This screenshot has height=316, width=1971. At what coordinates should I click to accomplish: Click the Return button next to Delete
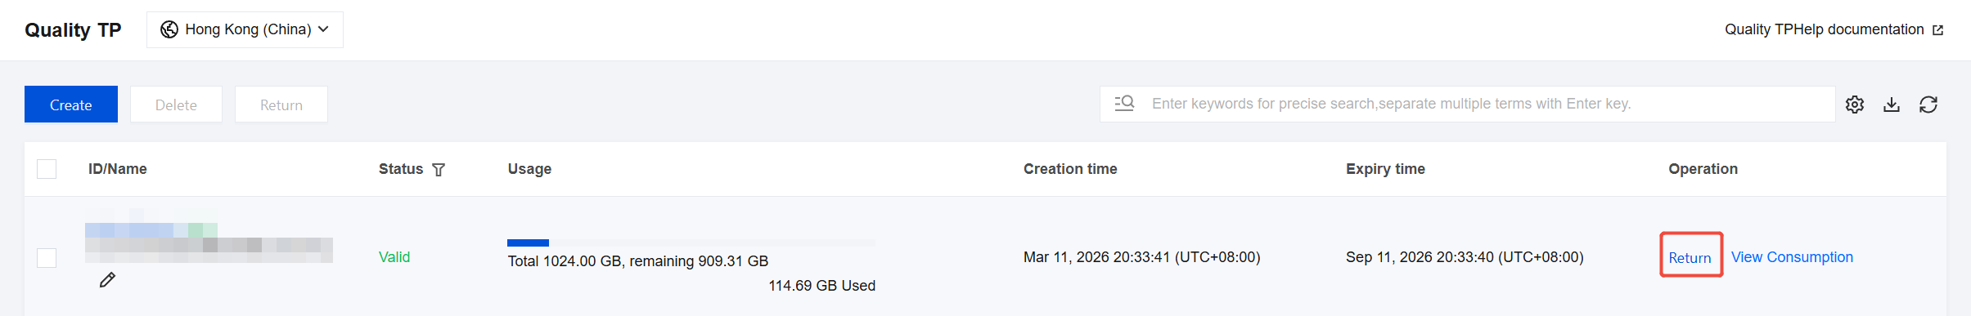[x=281, y=105]
